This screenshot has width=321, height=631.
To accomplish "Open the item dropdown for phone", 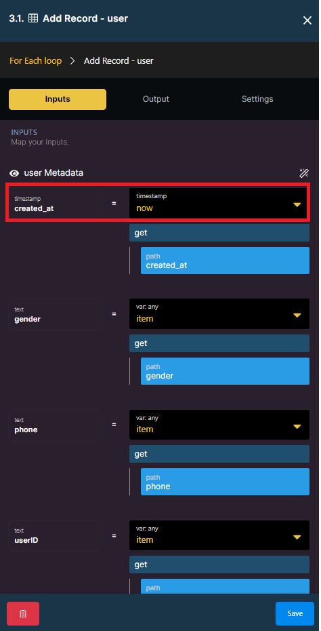I will (219, 425).
